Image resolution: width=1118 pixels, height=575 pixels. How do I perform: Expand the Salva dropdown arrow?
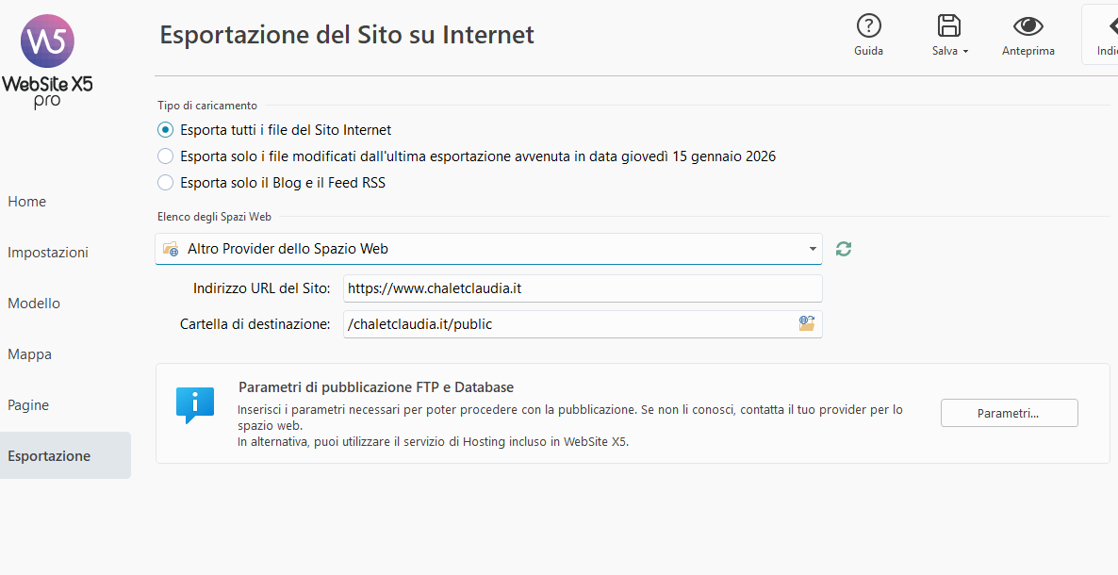point(965,52)
